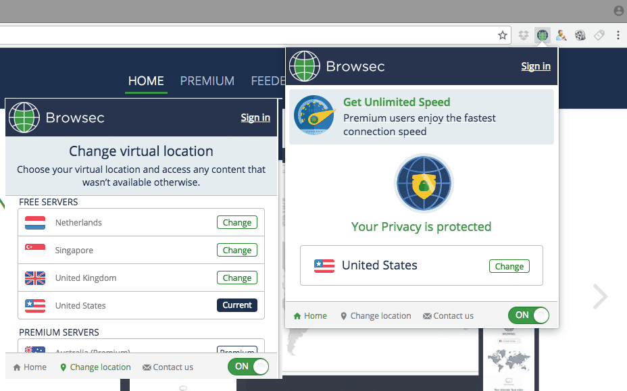Viewport: 627px width, 391px height.
Task: Click the 'Change virtual location' heading
Action: pyautogui.click(x=141, y=151)
